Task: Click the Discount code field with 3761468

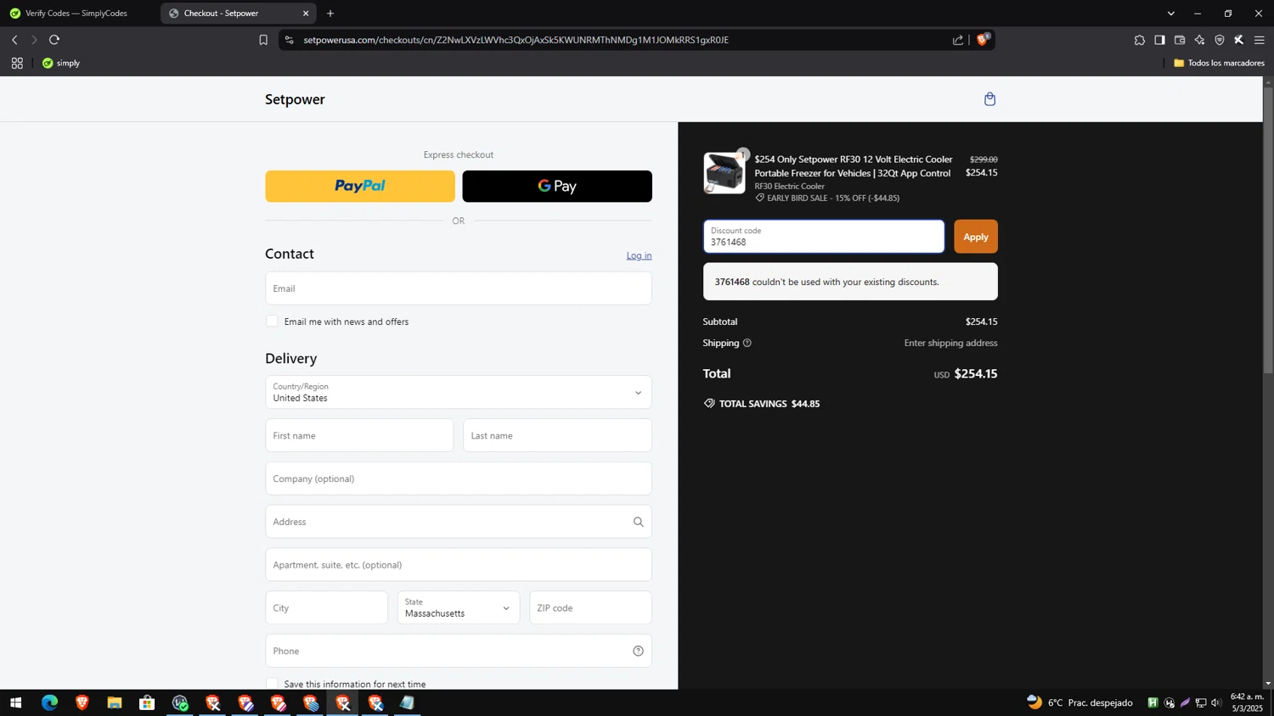Action: click(823, 237)
